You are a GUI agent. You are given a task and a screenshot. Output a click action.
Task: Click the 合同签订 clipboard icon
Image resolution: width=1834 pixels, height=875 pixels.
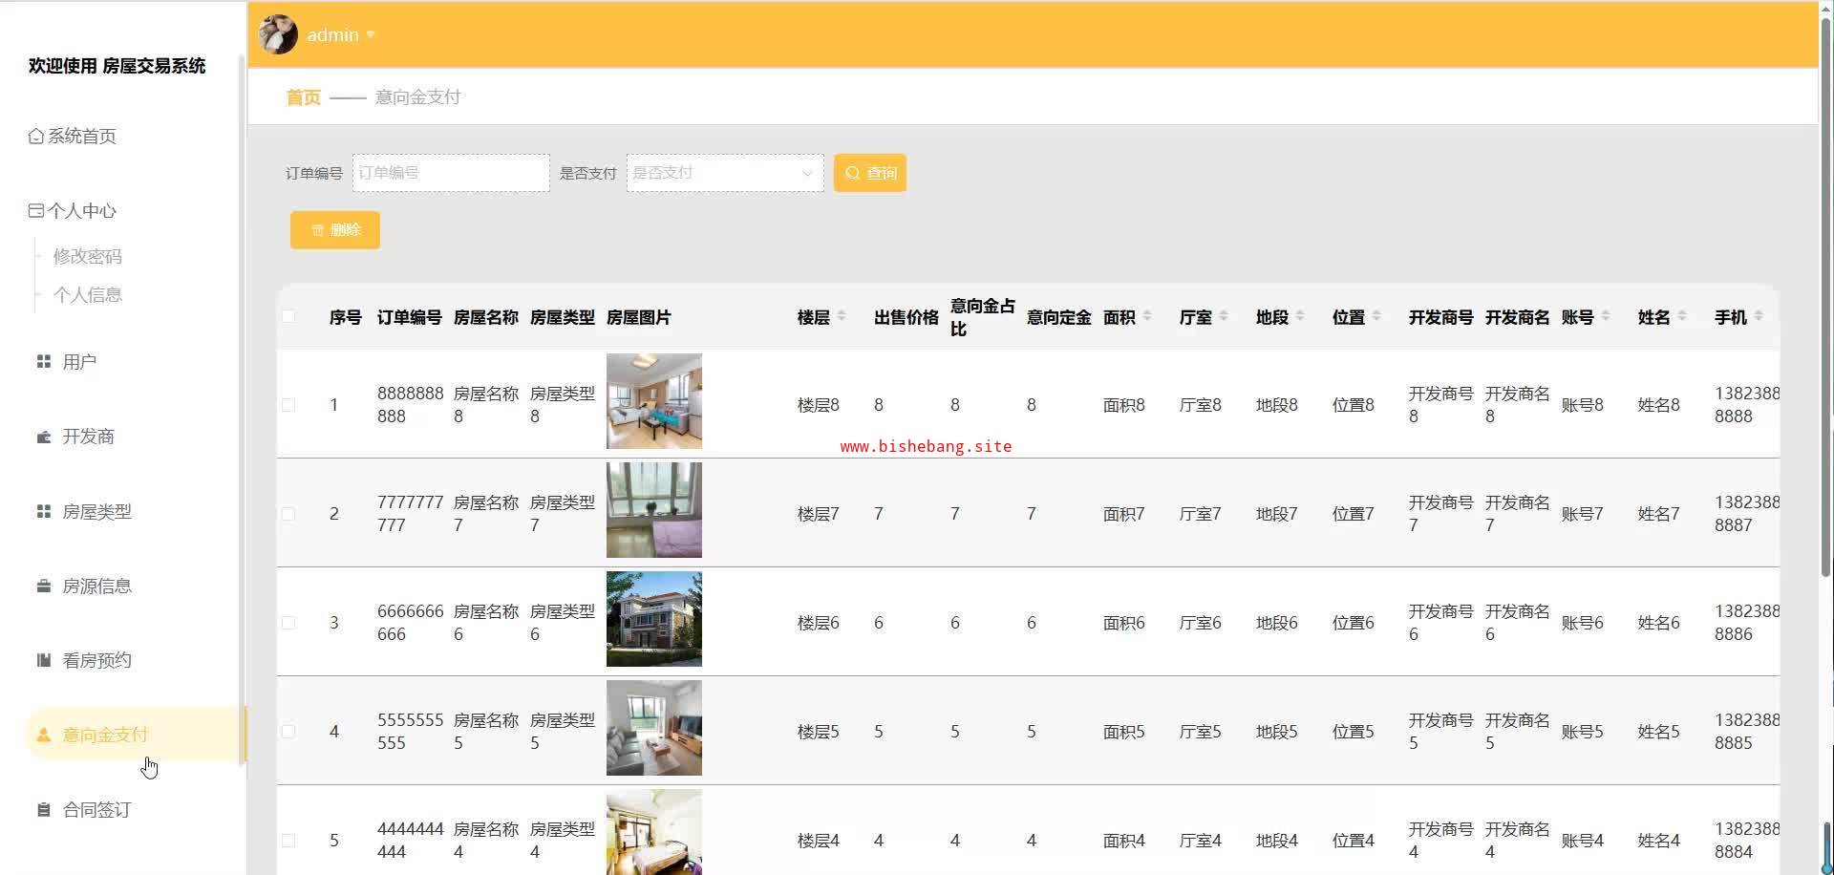(44, 810)
